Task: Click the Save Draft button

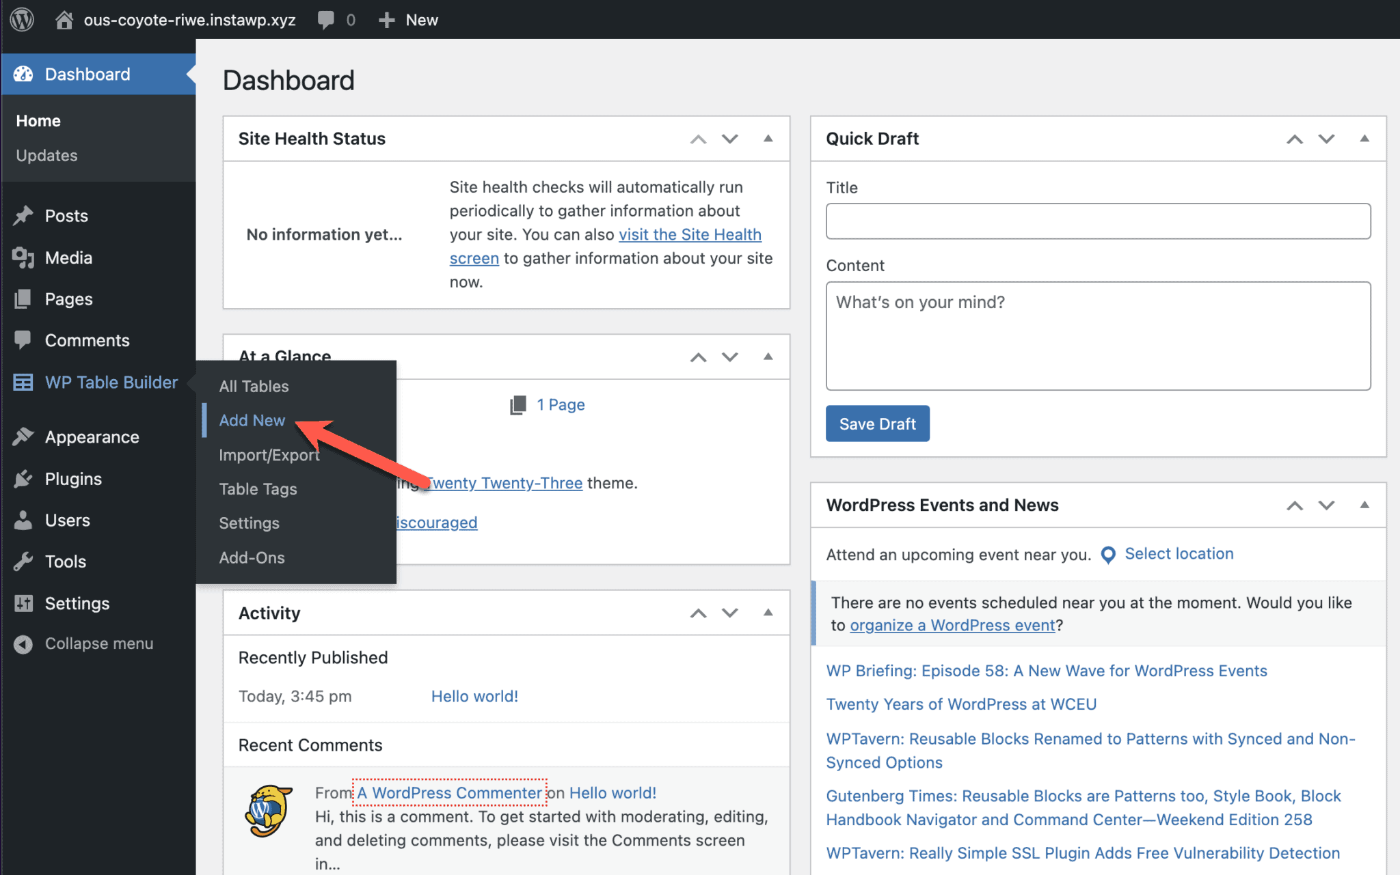Action: (x=877, y=423)
